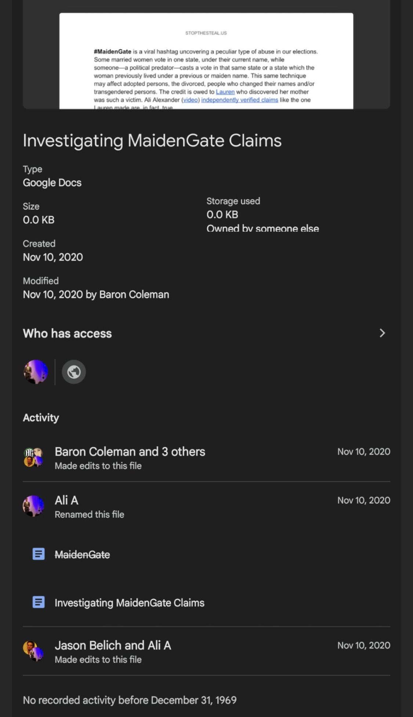Open the "video" link in the preview text
The image size is (413, 717).
pyautogui.click(x=191, y=100)
